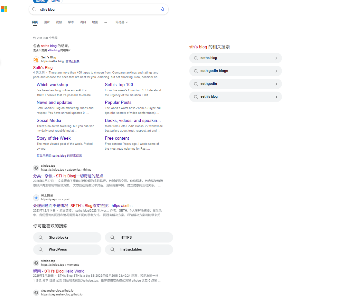337x298 pixels.
Task: Click the search magnifier icon in search box
Action: [x=34, y=9]
